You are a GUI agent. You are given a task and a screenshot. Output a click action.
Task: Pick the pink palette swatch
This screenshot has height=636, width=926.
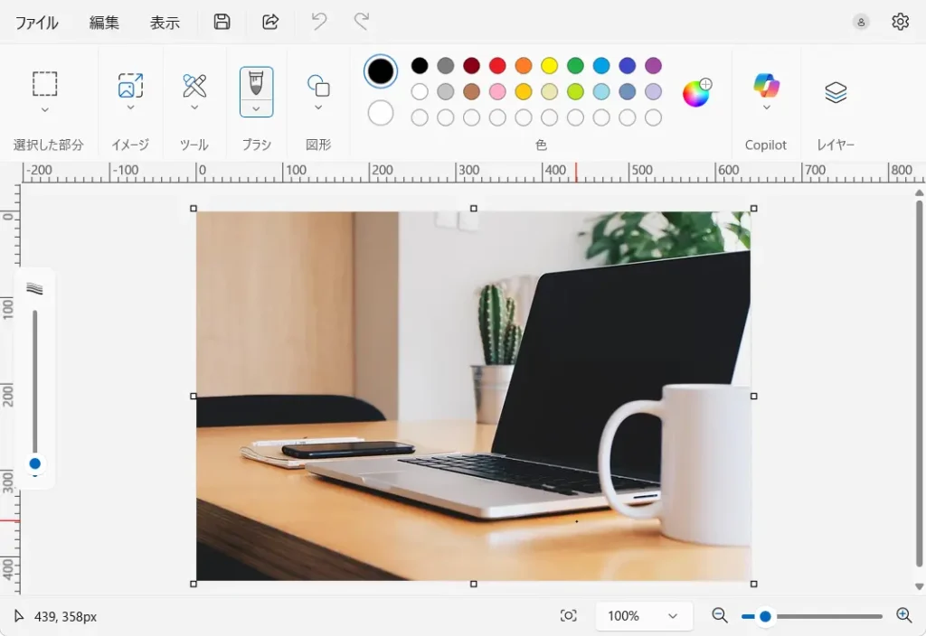tap(497, 91)
